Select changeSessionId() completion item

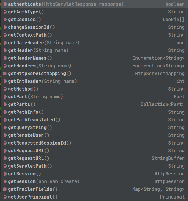coord(93,27)
